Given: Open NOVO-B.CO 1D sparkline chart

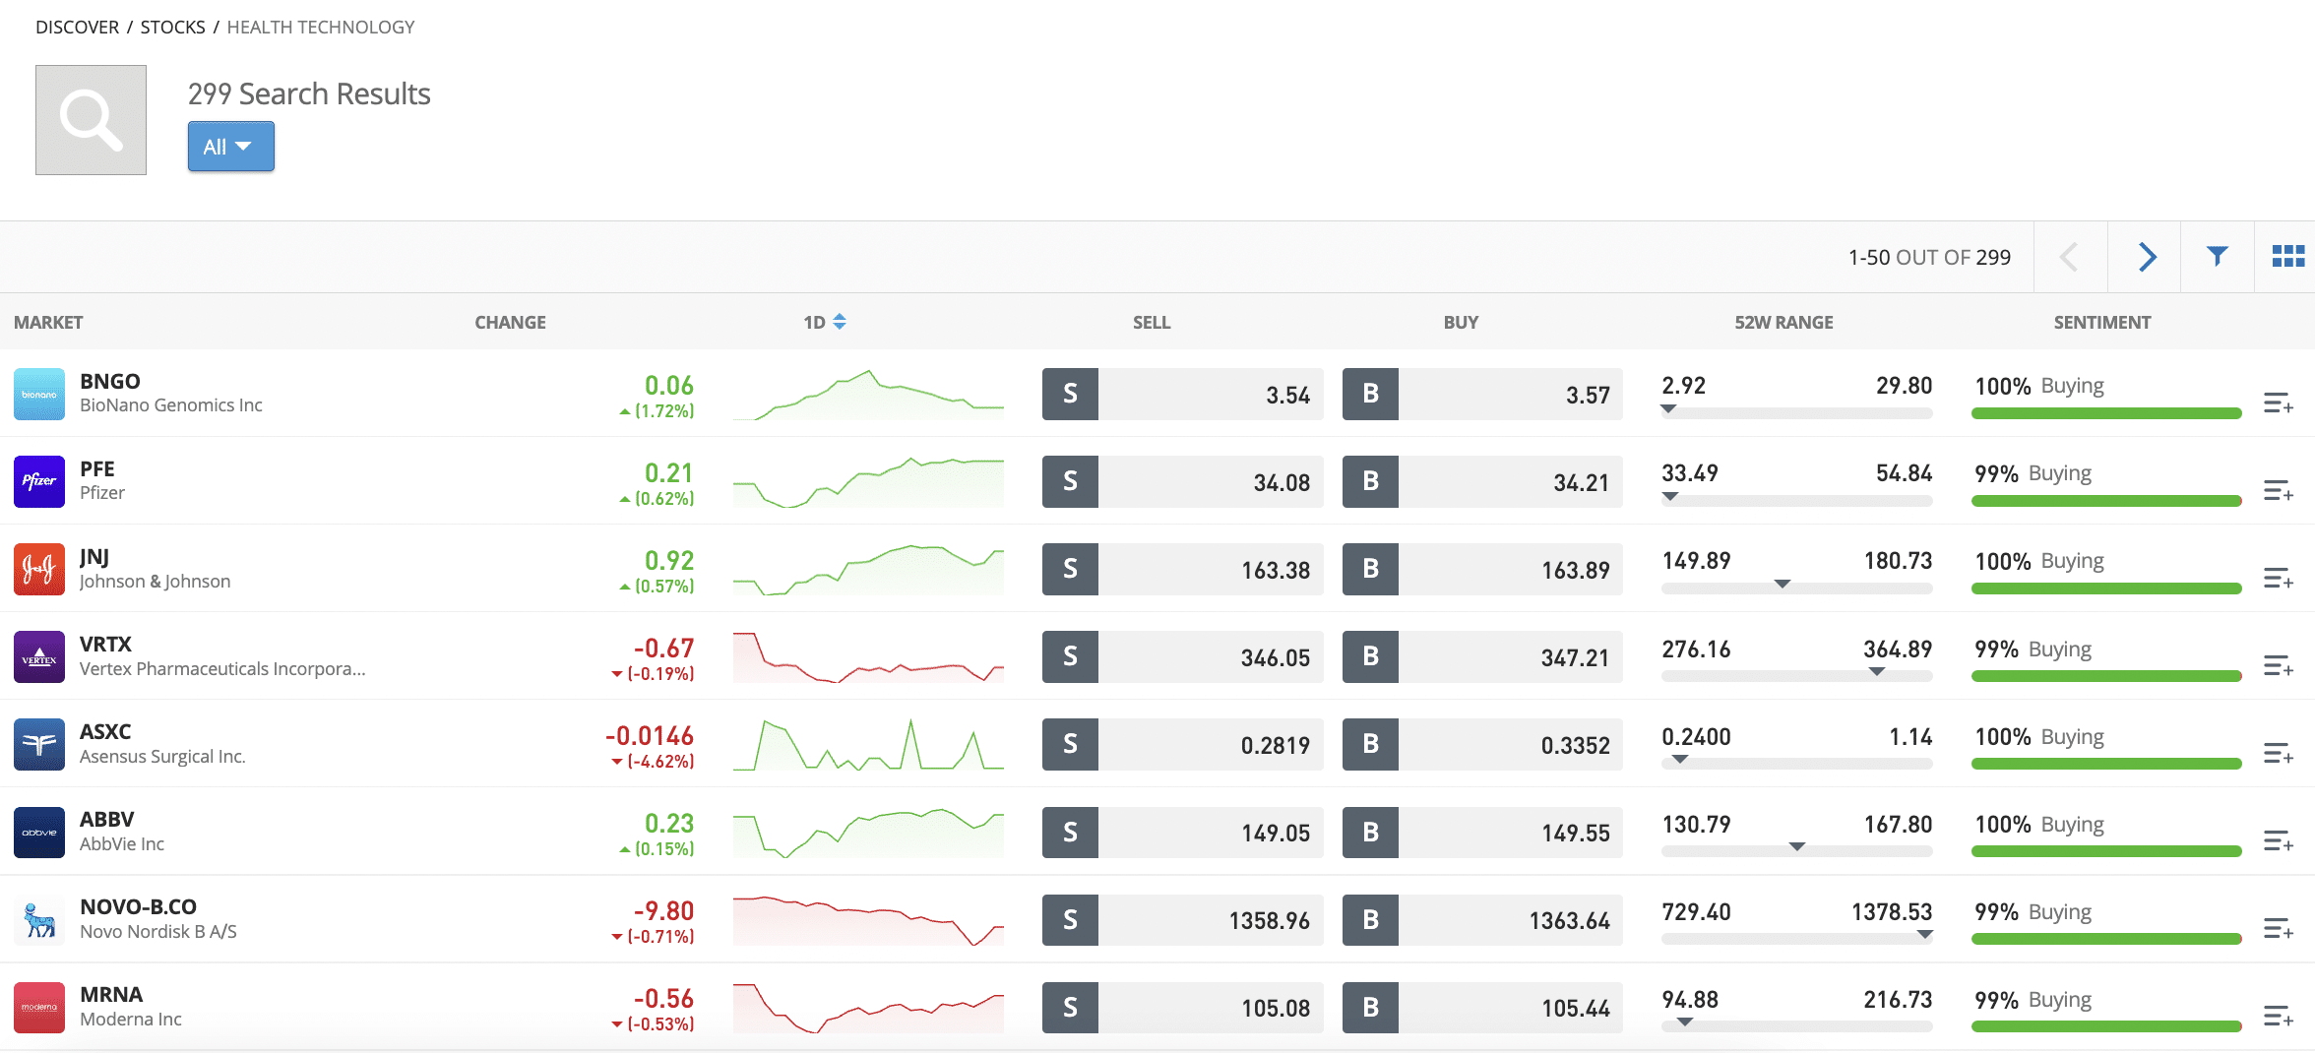Looking at the screenshot, I should click(868, 920).
